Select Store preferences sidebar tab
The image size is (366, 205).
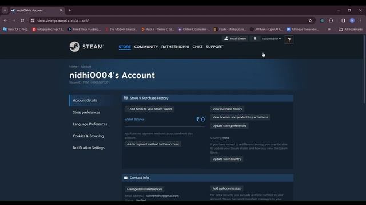pos(86,112)
